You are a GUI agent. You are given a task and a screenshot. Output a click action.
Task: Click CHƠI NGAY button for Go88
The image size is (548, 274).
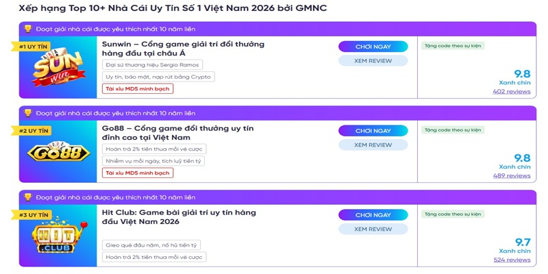tap(373, 131)
